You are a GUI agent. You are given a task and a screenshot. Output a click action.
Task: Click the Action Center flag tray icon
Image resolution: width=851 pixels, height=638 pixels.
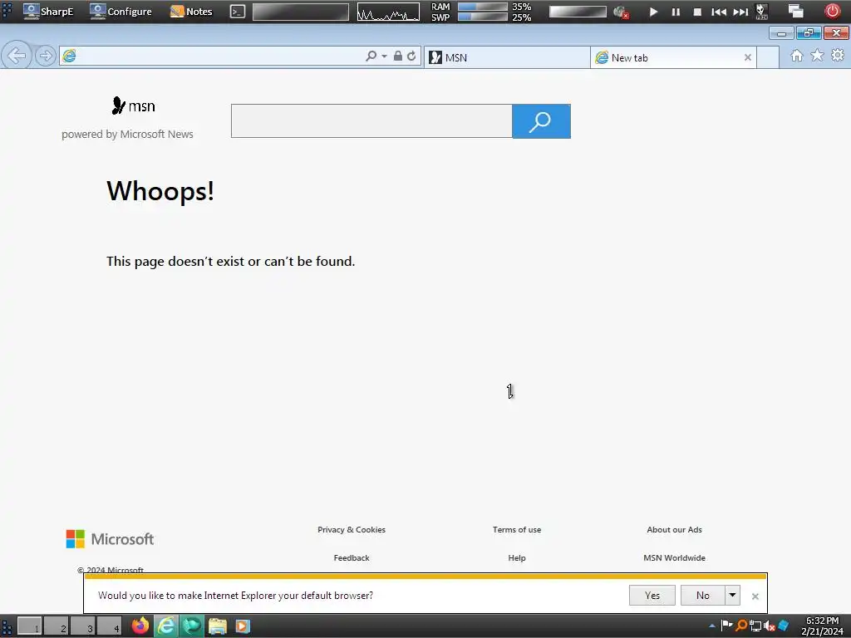pyautogui.click(x=726, y=626)
